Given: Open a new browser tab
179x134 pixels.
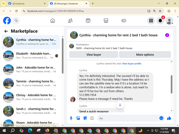Looking at the screenshot, I should (x=93, y=4).
